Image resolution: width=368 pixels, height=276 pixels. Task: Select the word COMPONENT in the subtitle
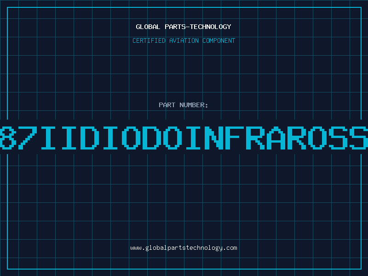click(x=219, y=40)
